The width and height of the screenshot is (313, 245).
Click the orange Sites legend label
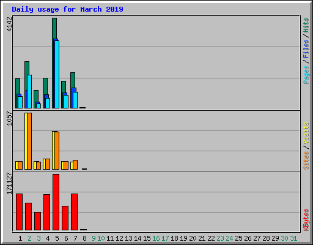(306, 160)
